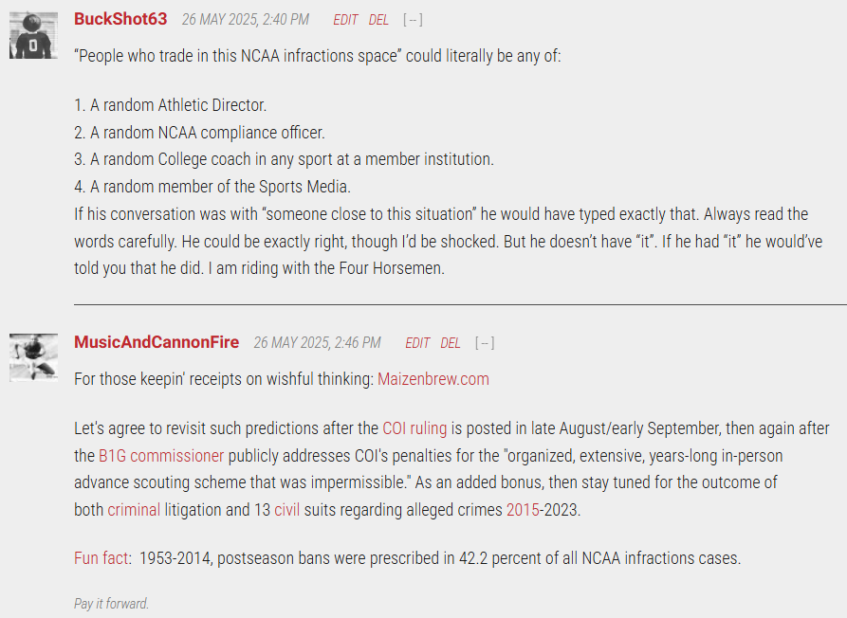Open MusicAndCannonFire's username profile link
Image resolution: width=847 pixels, height=618 pixels.
pos(157,342)
